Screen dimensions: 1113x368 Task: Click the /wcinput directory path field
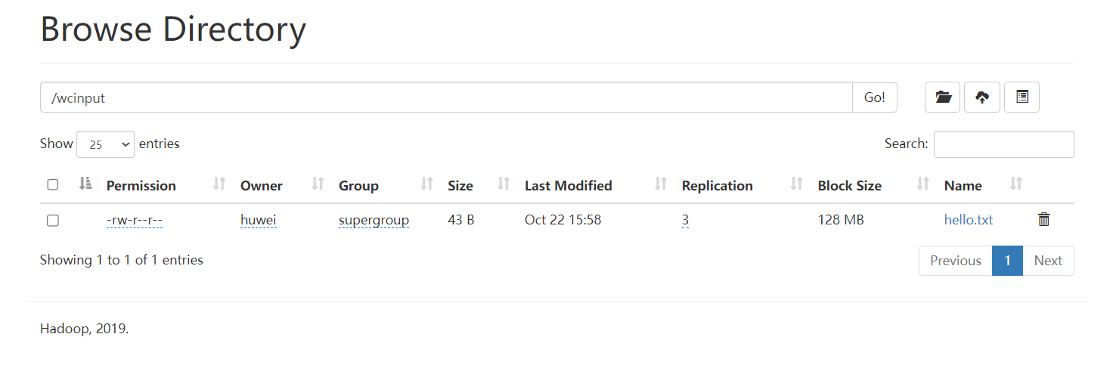click(446, 97)
